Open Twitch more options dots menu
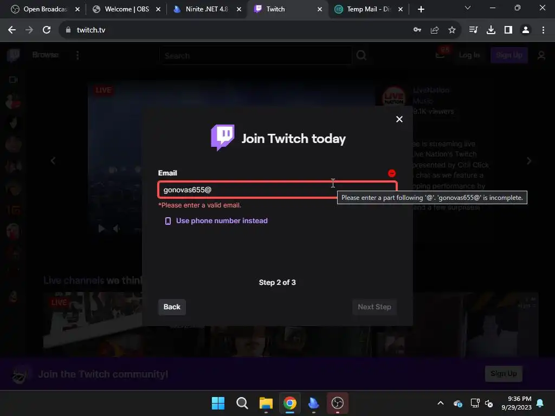This screenshot has width=555, height=416. [x=78, y=55]
